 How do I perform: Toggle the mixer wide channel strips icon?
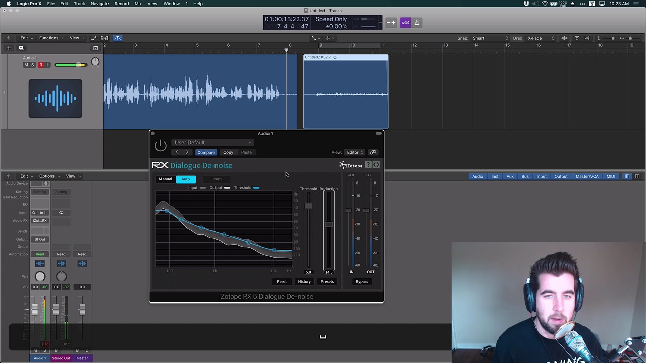click(x=637, y=176)
